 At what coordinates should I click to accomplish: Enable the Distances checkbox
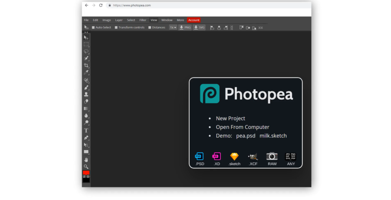pos(150,27)
